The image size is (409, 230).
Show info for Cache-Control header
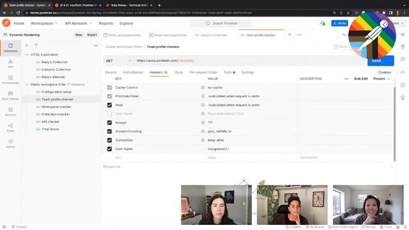(203, 88)
